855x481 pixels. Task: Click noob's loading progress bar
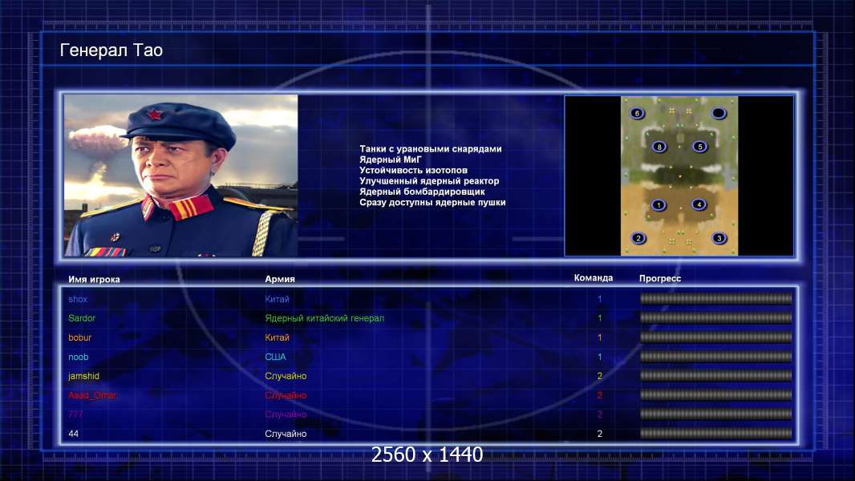click(715, 357)
